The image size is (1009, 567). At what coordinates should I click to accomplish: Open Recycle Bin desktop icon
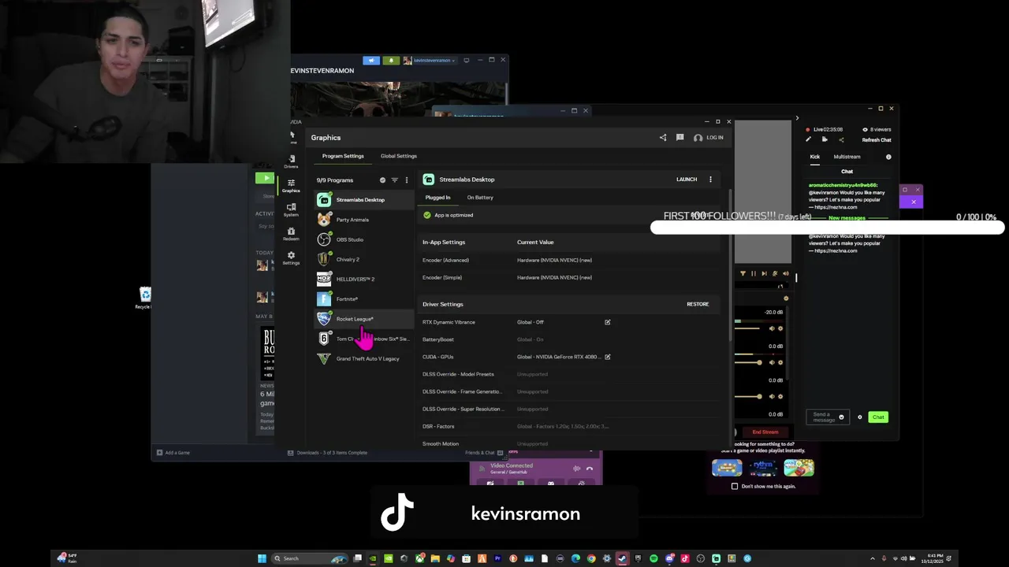pyautogui.click(x=145, y=298)
